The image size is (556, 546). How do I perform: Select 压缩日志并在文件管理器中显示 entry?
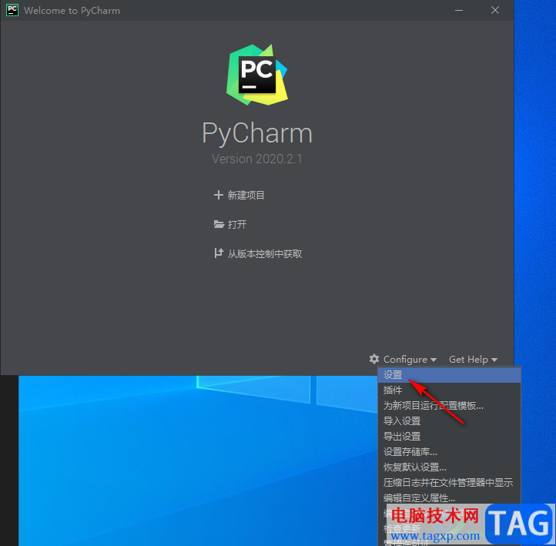(x=449, y=482)
